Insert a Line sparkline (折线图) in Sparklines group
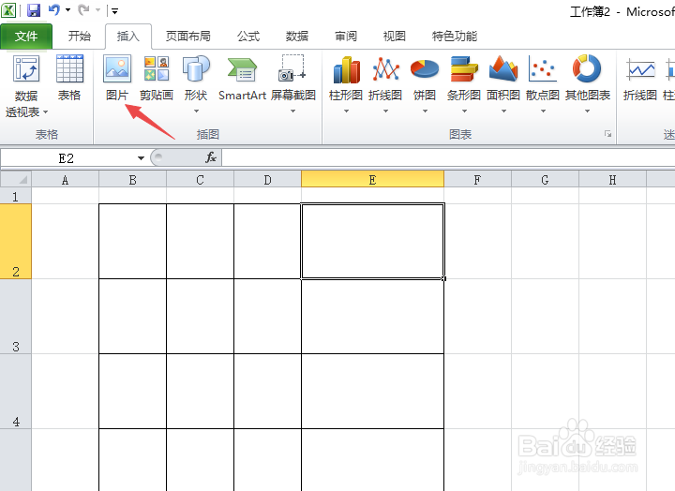Viewport: 675px width, 491px height. pos(640,79)
